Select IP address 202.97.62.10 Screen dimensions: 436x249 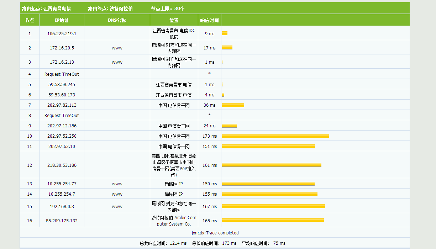62,147
